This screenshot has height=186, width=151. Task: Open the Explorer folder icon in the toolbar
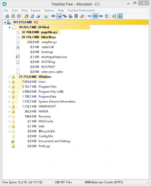click(46, 16)
